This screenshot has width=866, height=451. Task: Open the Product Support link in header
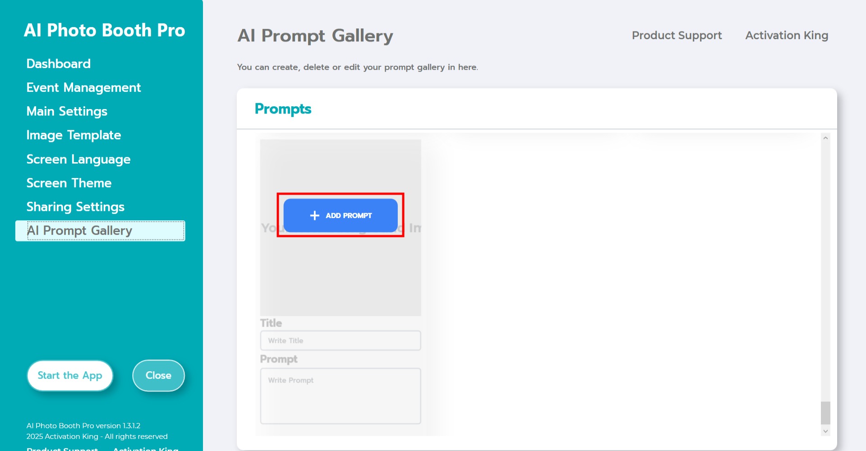677,35
